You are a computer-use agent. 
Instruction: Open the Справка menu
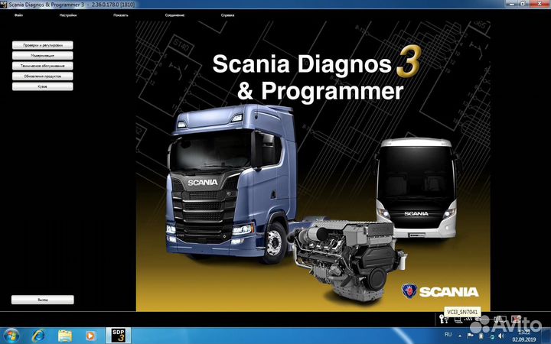[227, 15]
